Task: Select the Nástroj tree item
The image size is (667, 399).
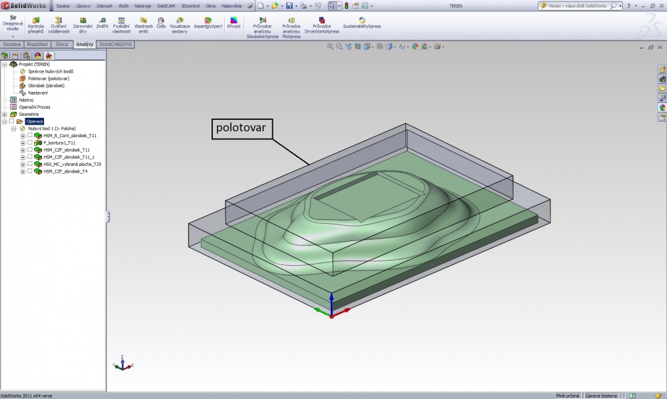Action: [x=26, y=100]
